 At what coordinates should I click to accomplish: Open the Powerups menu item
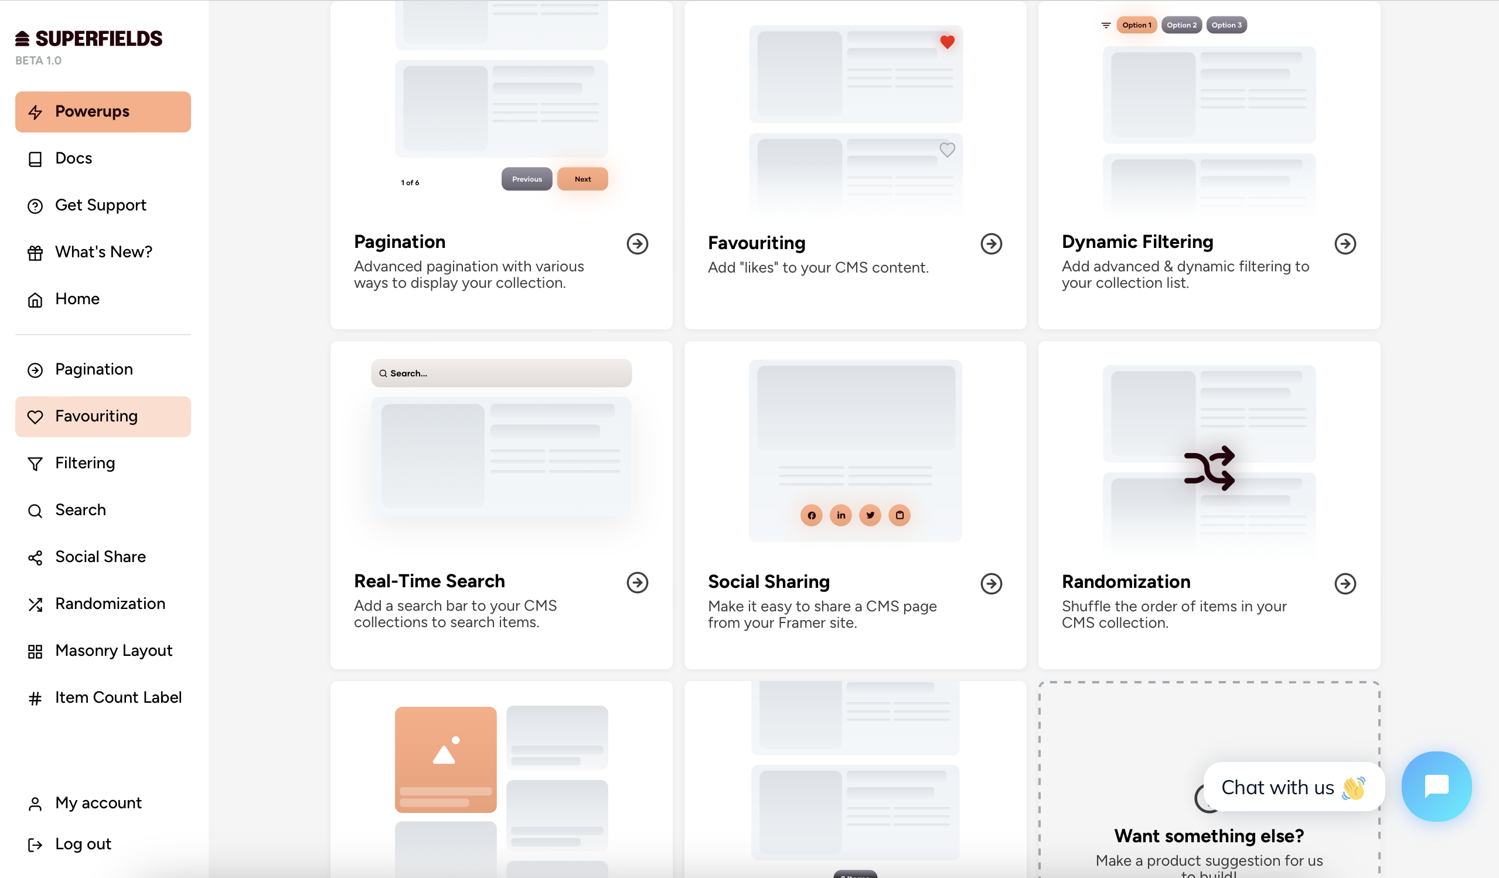103,112
